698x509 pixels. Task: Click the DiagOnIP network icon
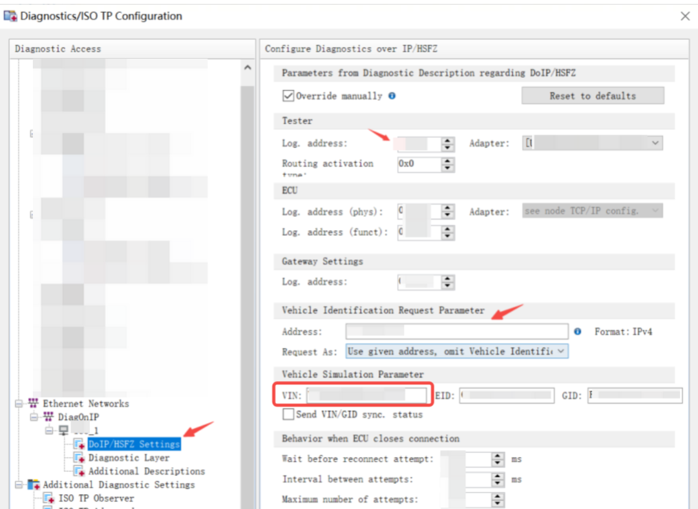(48, 417)
